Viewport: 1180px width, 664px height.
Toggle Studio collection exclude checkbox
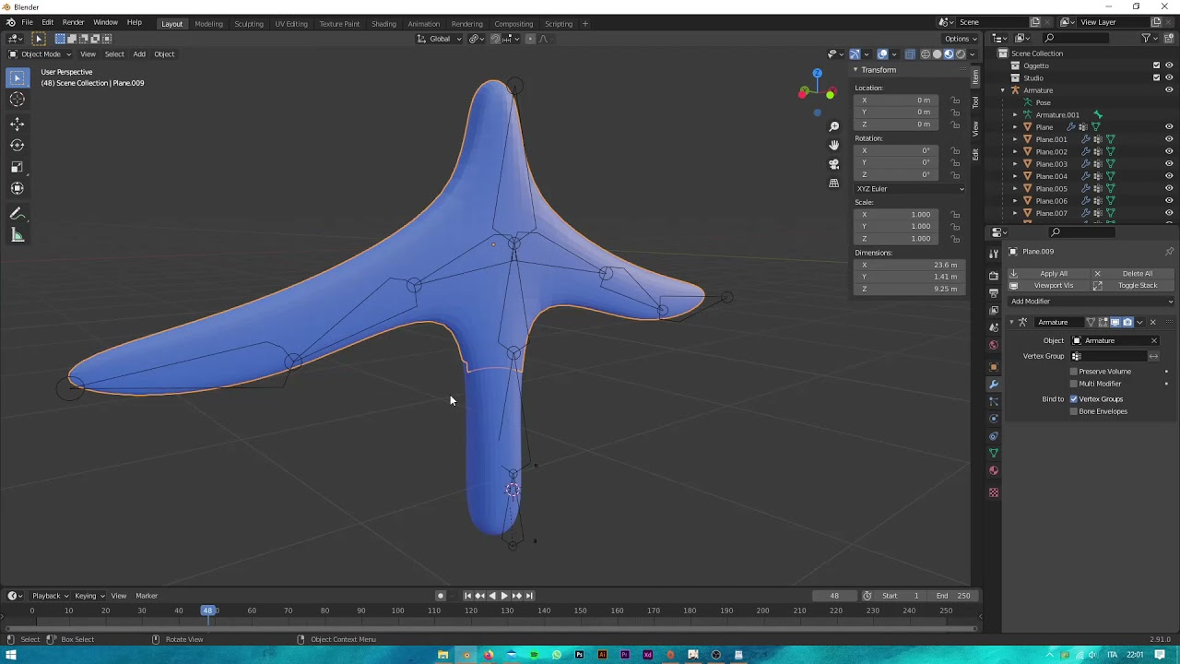click(1157, 77)
